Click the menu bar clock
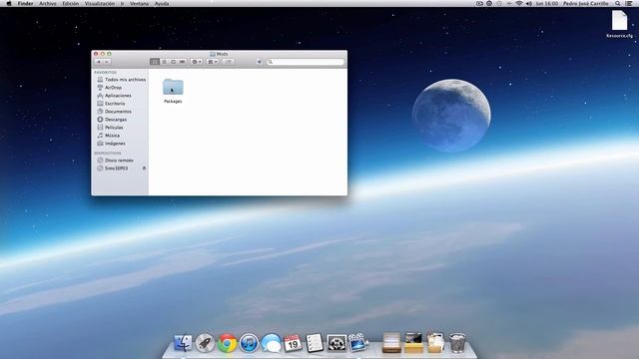Screen dimensions: 639x359 point(547,3)
